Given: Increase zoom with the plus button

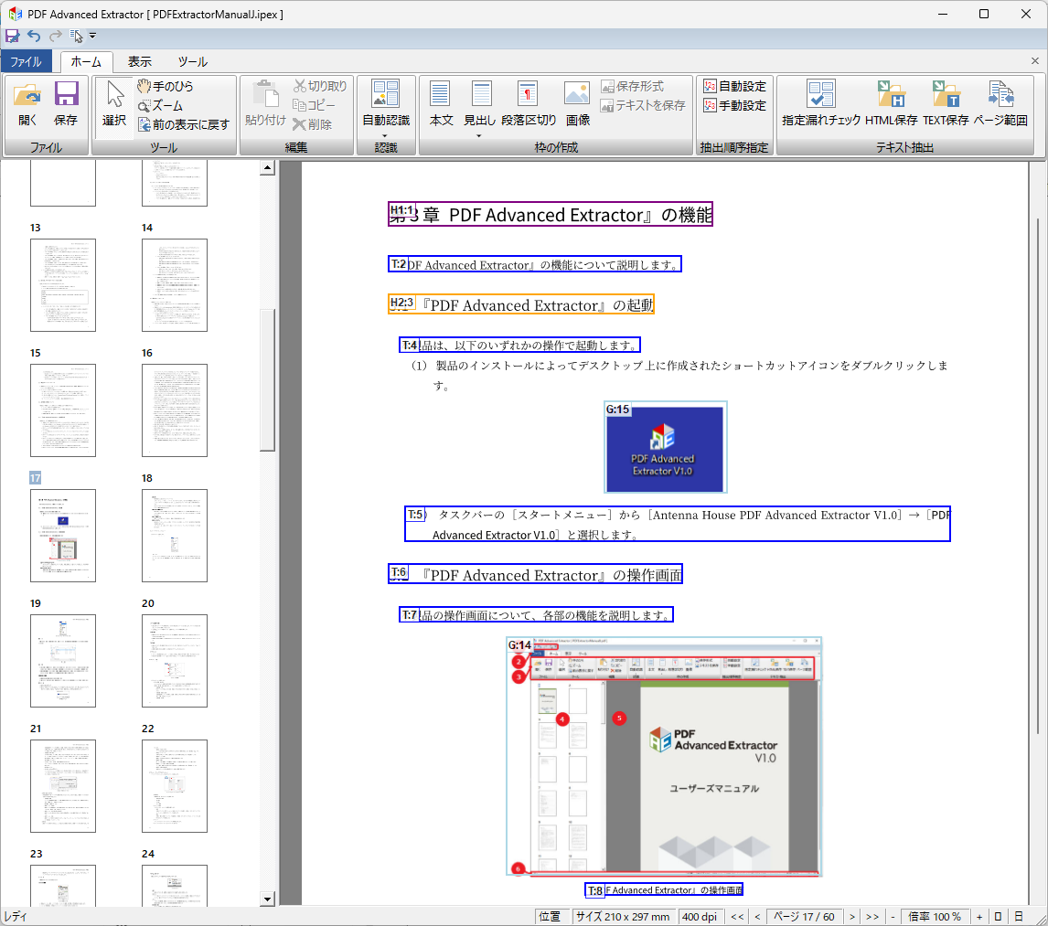Looking at the screenshot, I should click(x=979, y=917).
